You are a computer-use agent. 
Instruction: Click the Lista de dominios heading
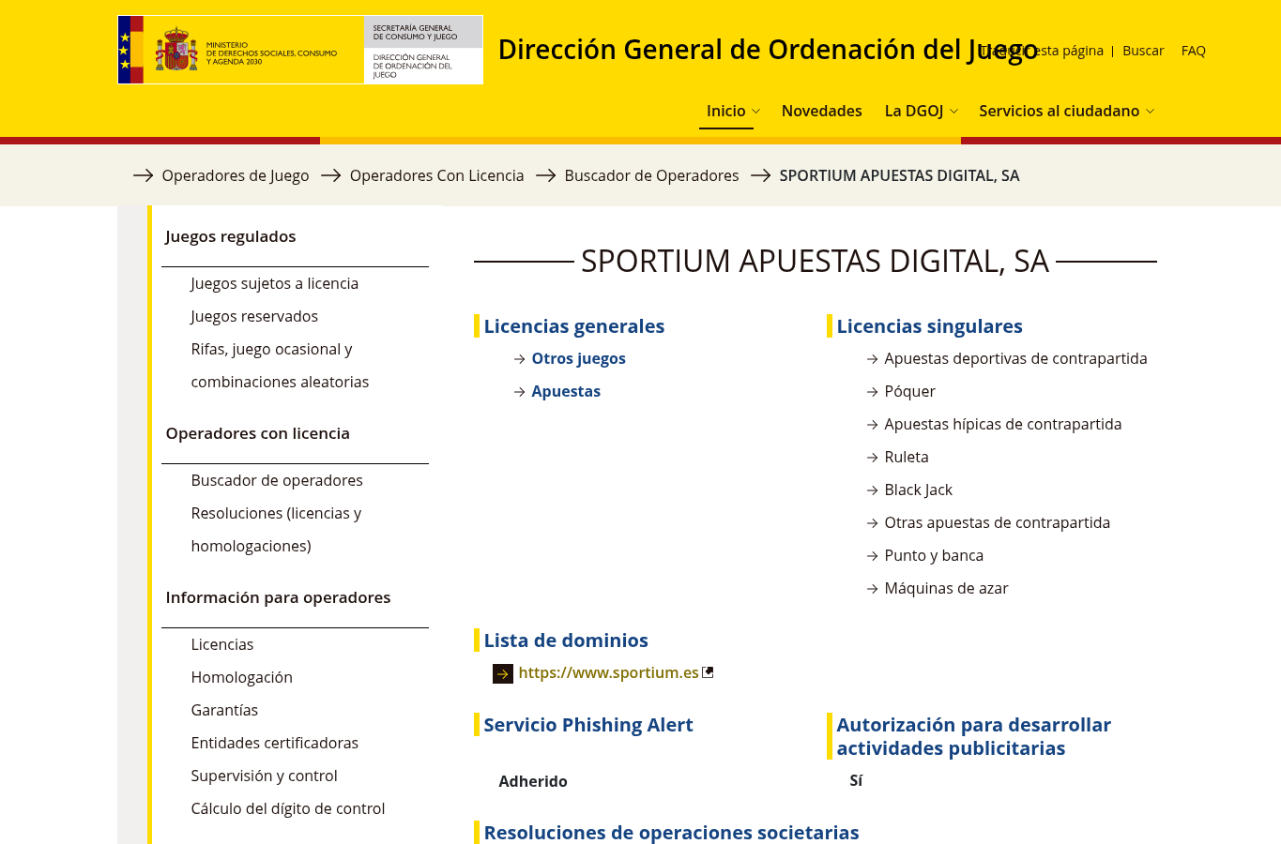pos(566,641)
